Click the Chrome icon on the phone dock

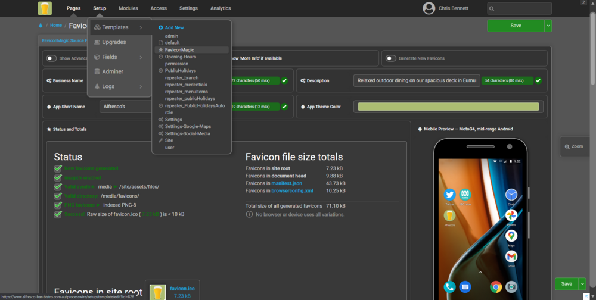pos(495,287)
